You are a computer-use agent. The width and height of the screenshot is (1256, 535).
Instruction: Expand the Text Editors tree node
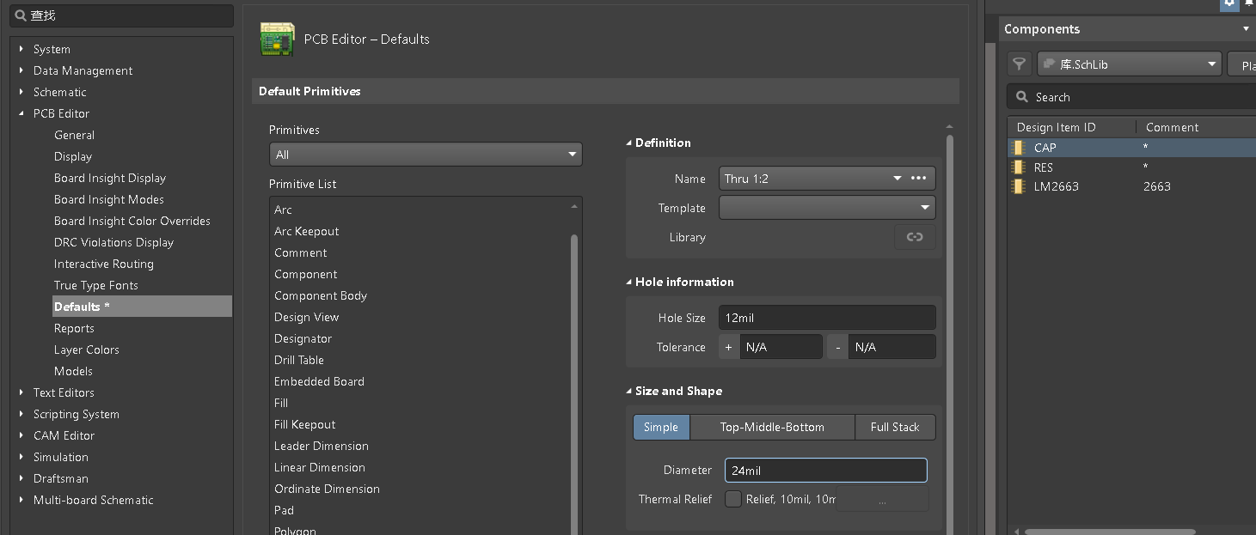21,392
